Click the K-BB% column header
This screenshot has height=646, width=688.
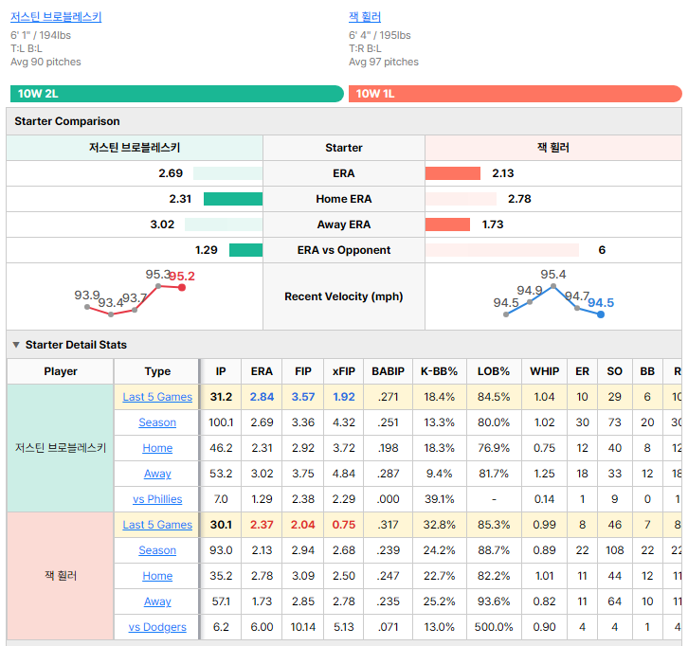[439, 371]
